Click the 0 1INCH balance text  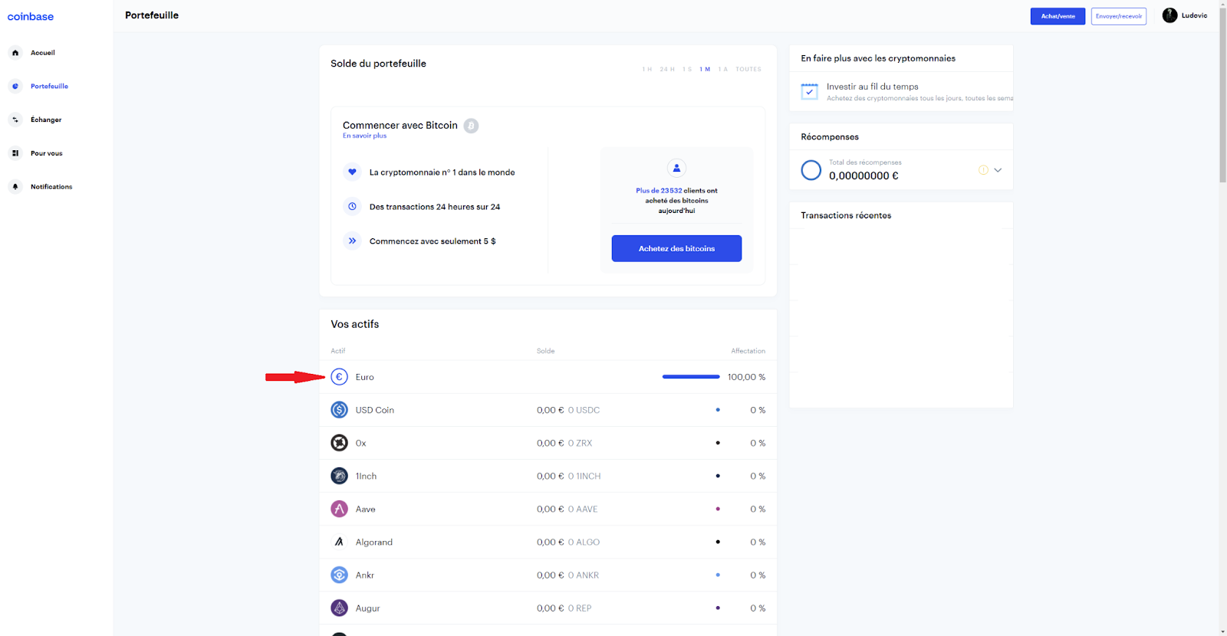(x=584, y=476)
